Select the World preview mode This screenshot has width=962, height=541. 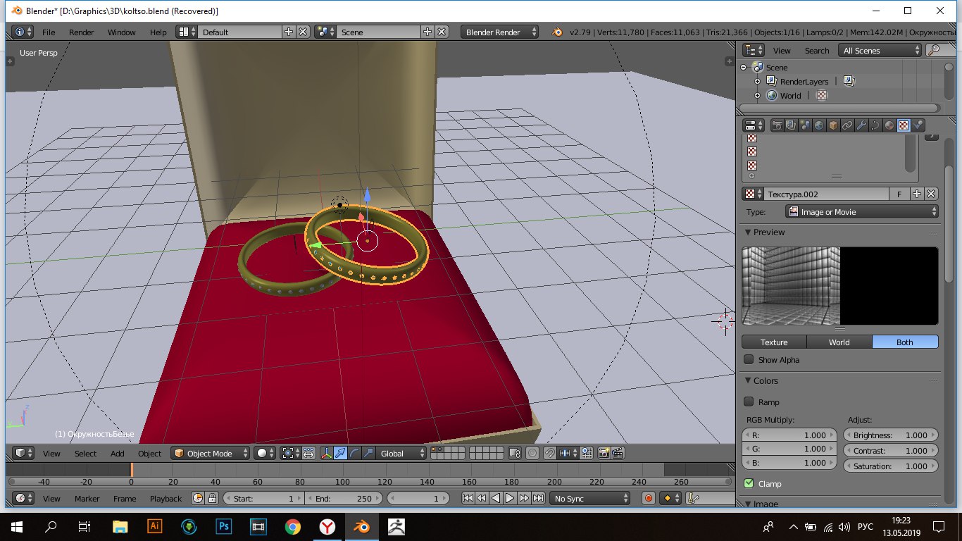tap(839, 342)
